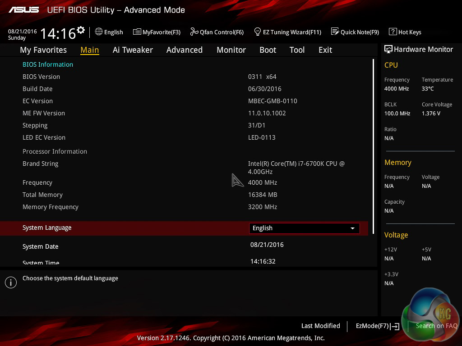This screenshot has width=462, height=346.
Task: Click Brand String i7-6700K value
Action: [x=296, y=168]
